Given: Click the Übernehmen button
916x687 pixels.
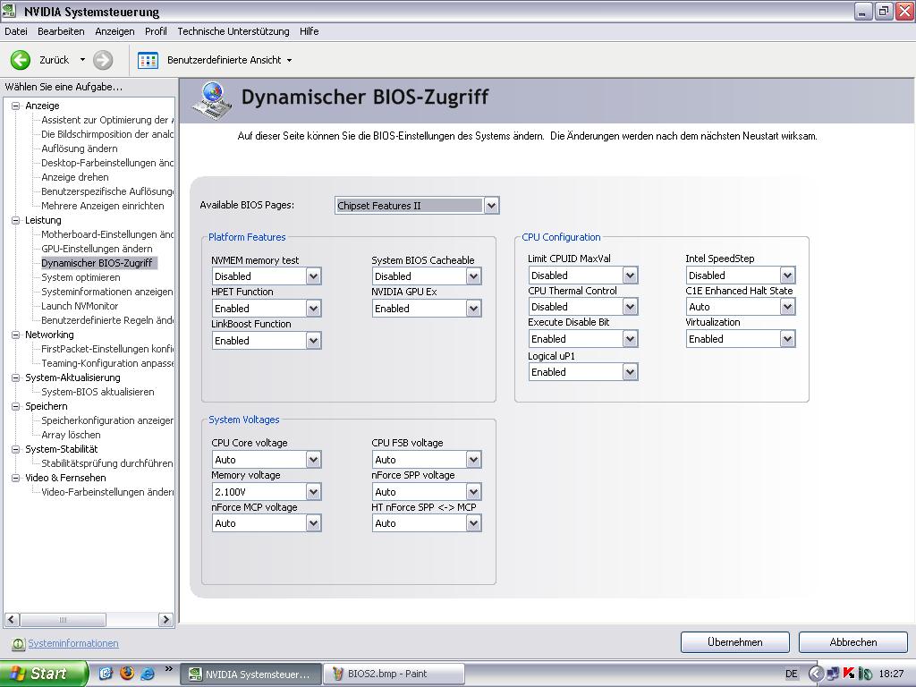Looking at the screenshot, I should (735, 642).
